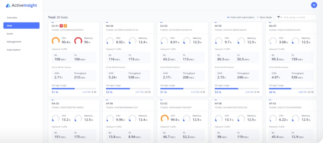Image resolution: width=323 pixels, height=143 pixels.
Task: Click EU-01 CPU usage gauge
Action: [x=56, y=41]
